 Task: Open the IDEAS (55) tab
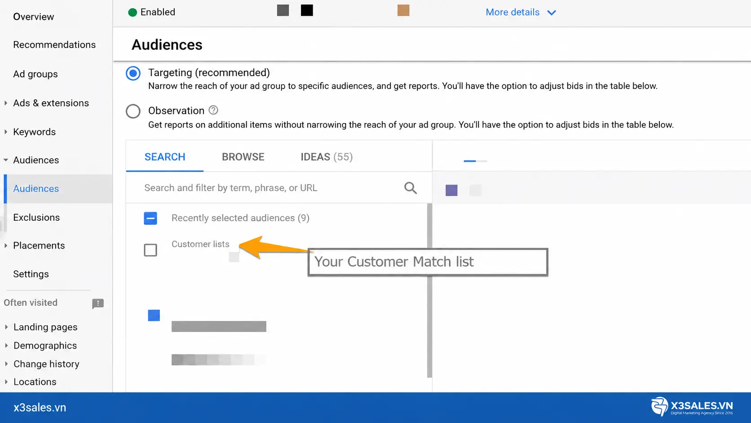(327, 157)
